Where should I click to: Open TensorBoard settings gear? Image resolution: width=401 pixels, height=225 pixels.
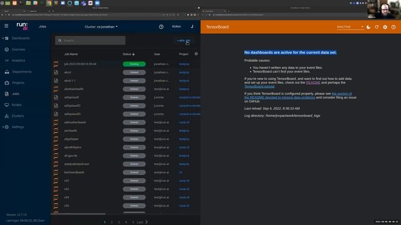pos(385,27)
